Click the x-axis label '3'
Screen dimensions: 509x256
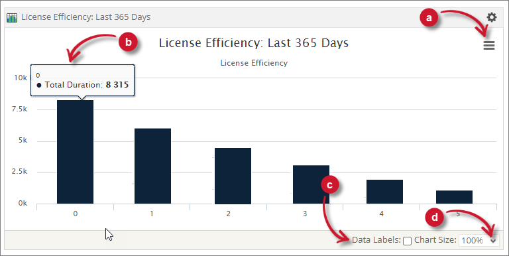[305, 214]
